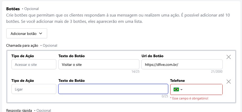Click the 'Esse campo é obrigatório!' error message
Screen dimensions: 242x112
189,98
